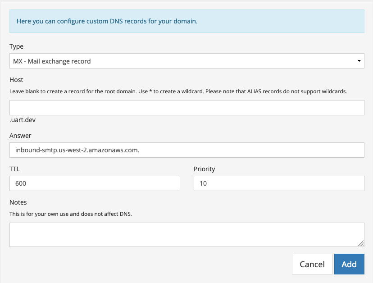Click the Host field label
This screenshot has width=373, height=283.
click(x=16, y=80)
